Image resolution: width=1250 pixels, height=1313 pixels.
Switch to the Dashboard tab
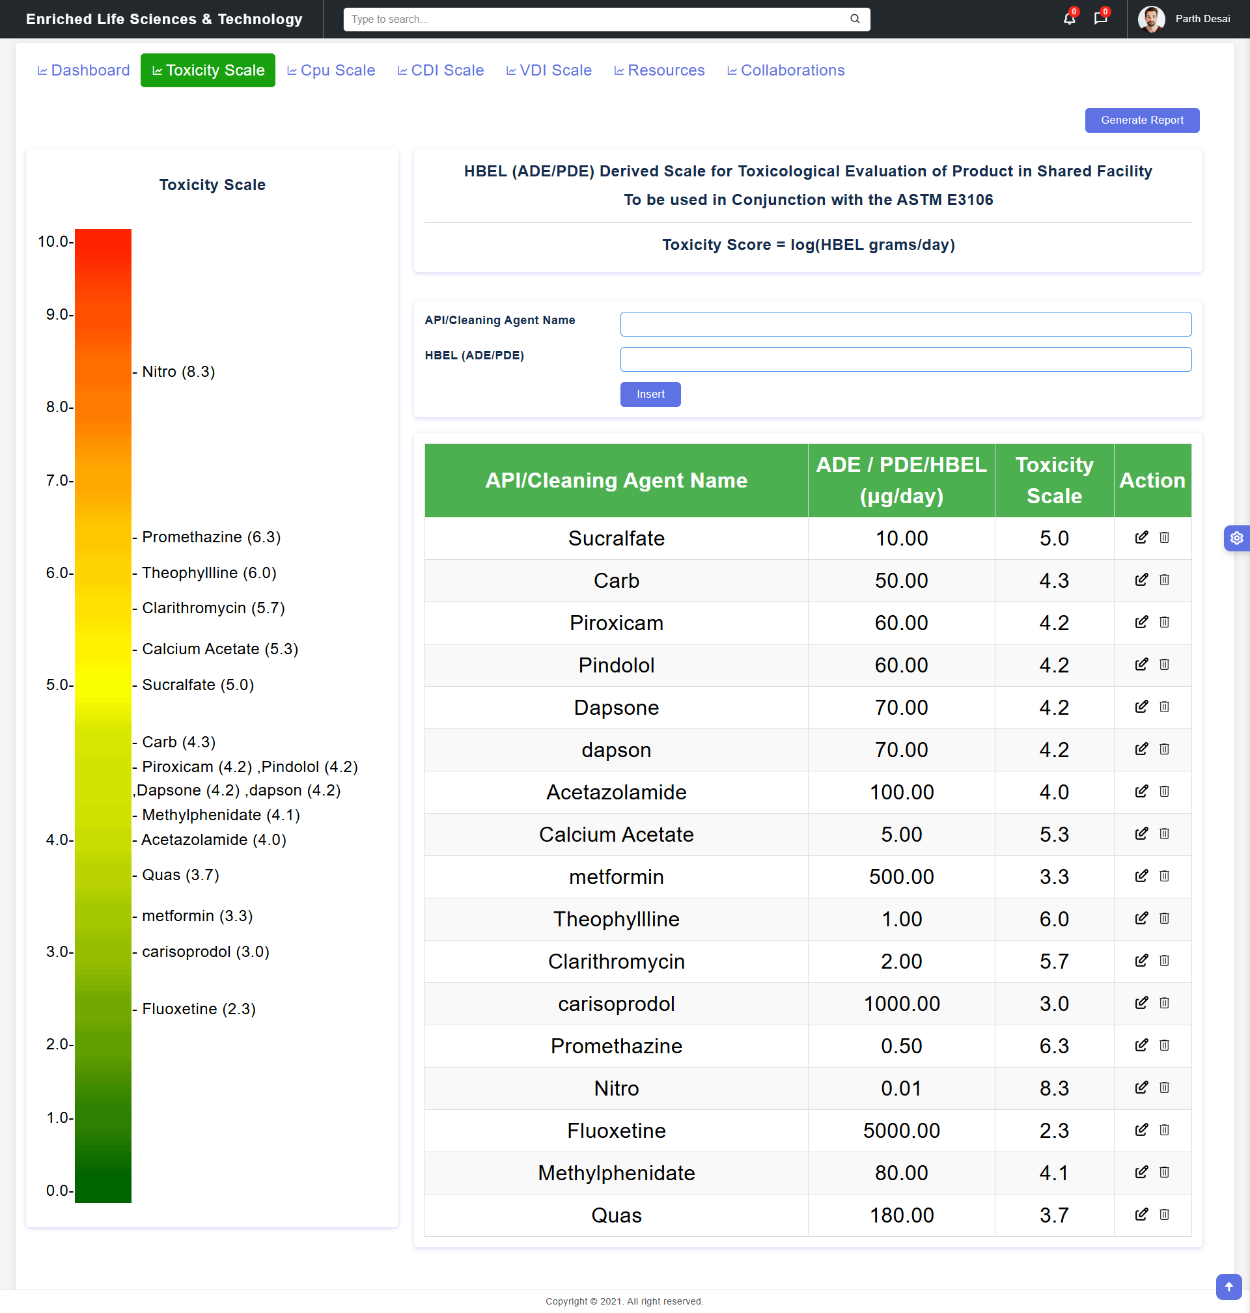83,70
